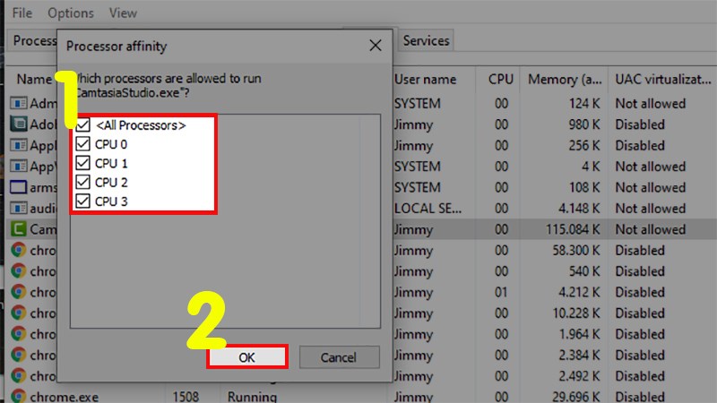Toggle the CPU 1 checkbox
The height and width of the screenshot is (403, 717).
(x=82, y=163)
